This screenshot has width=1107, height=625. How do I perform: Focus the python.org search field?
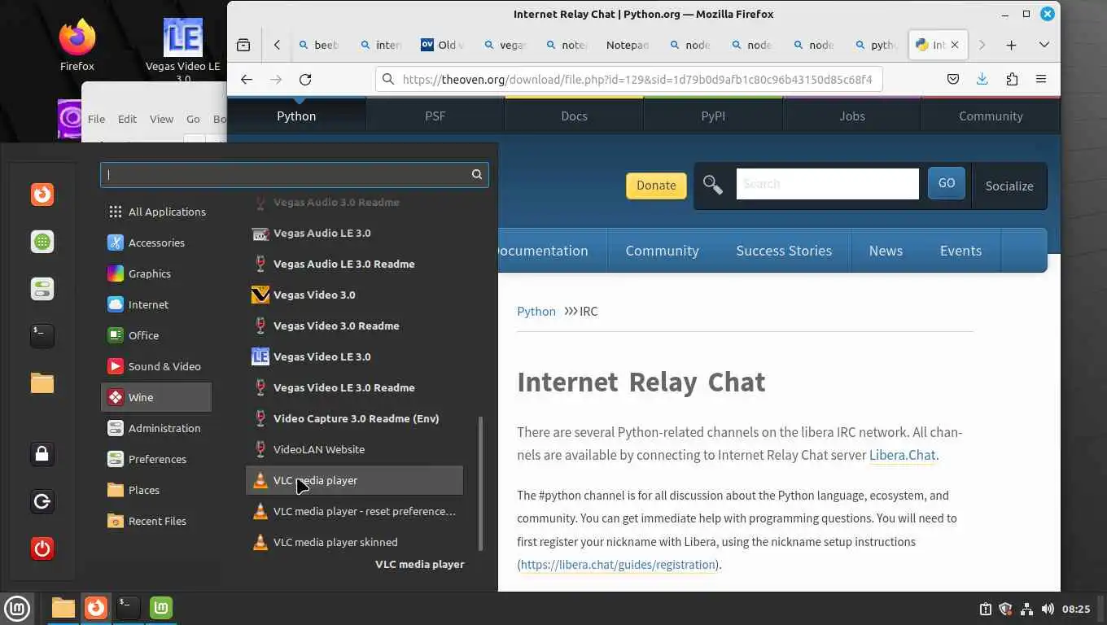827,184
